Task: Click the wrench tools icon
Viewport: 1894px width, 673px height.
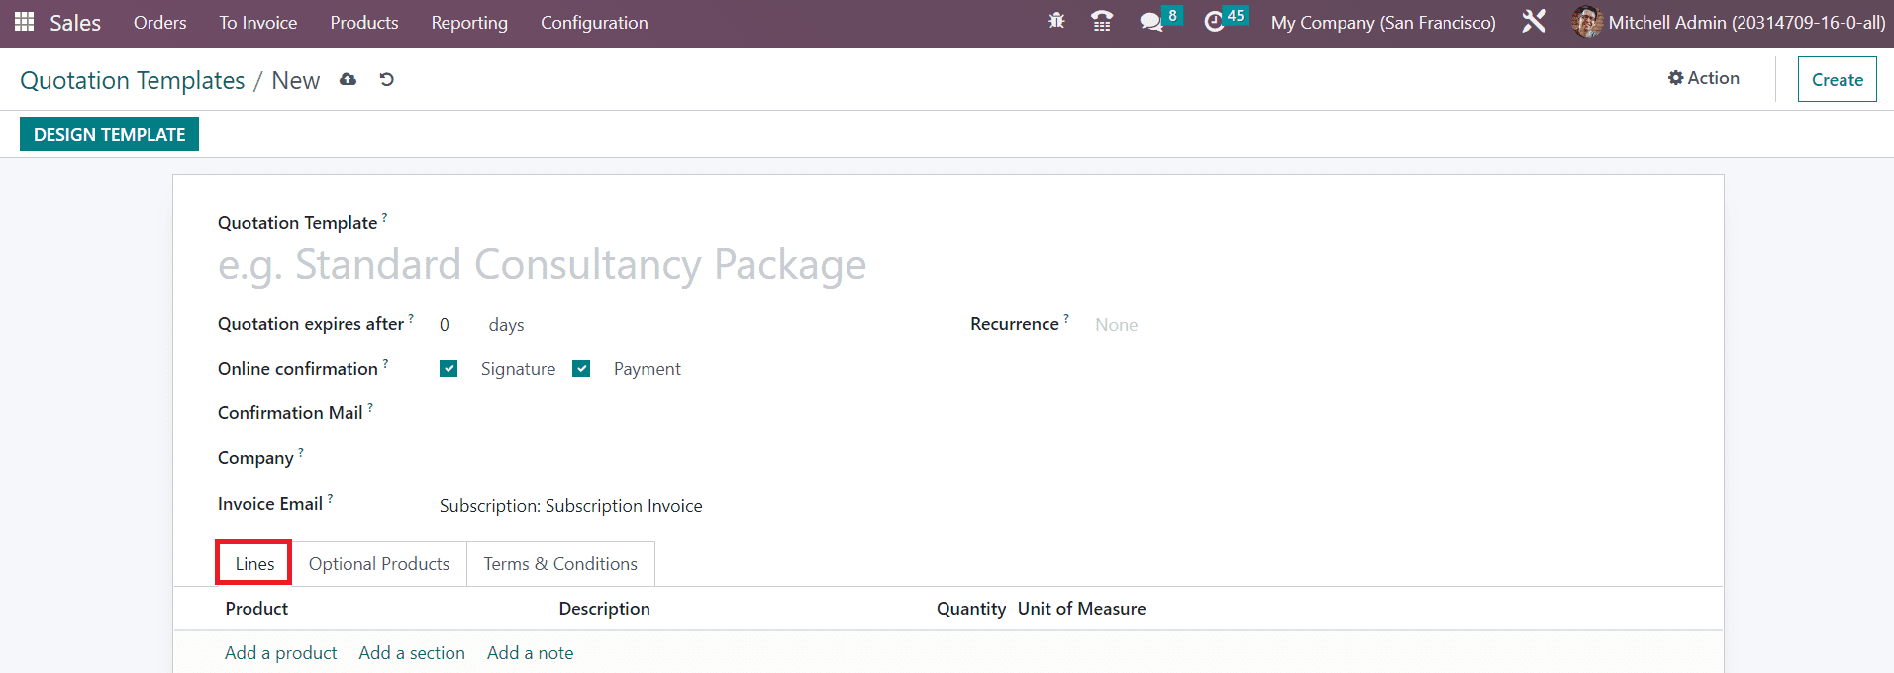Action: (x=1534, y=21)
